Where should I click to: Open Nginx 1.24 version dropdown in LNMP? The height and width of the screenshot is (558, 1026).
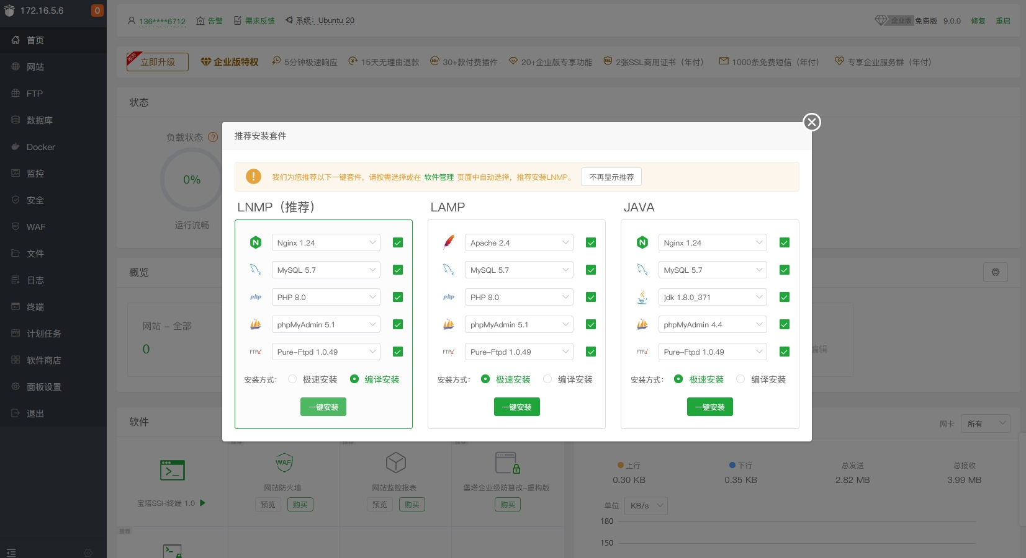[x=326, y=242]
